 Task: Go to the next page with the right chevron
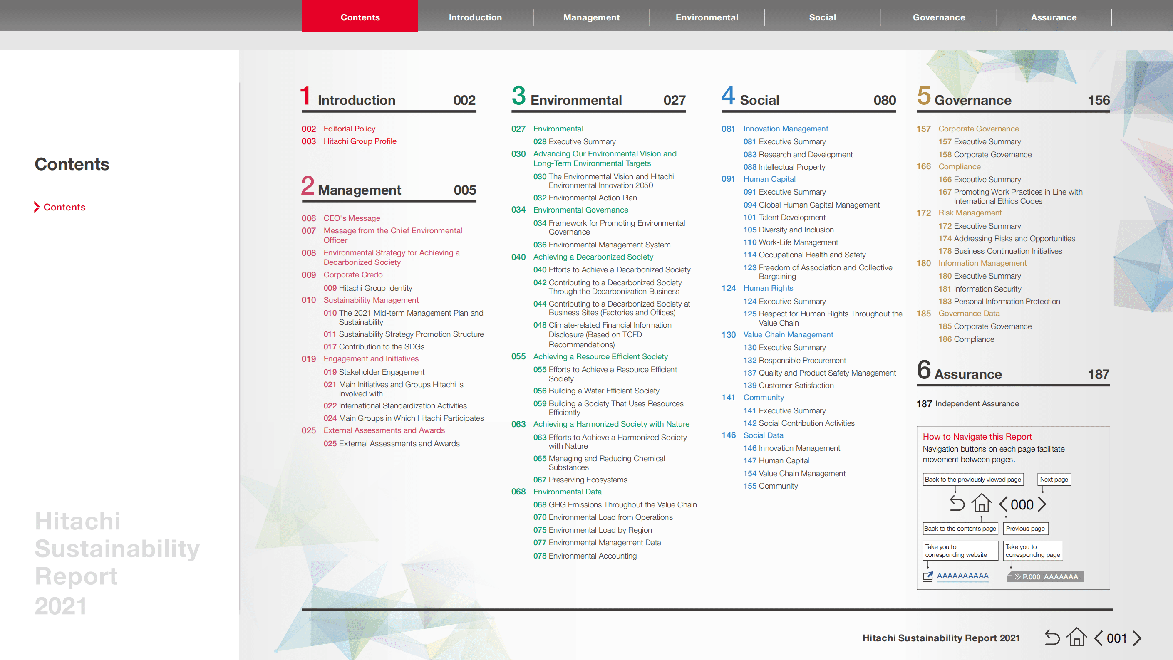[1137, 638]
